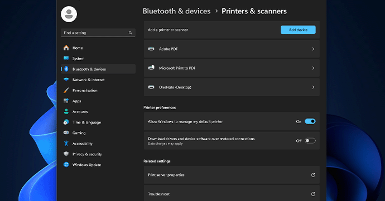
Task: Click the Bluetooth icon in sidebar
Action: click(66, 69)
